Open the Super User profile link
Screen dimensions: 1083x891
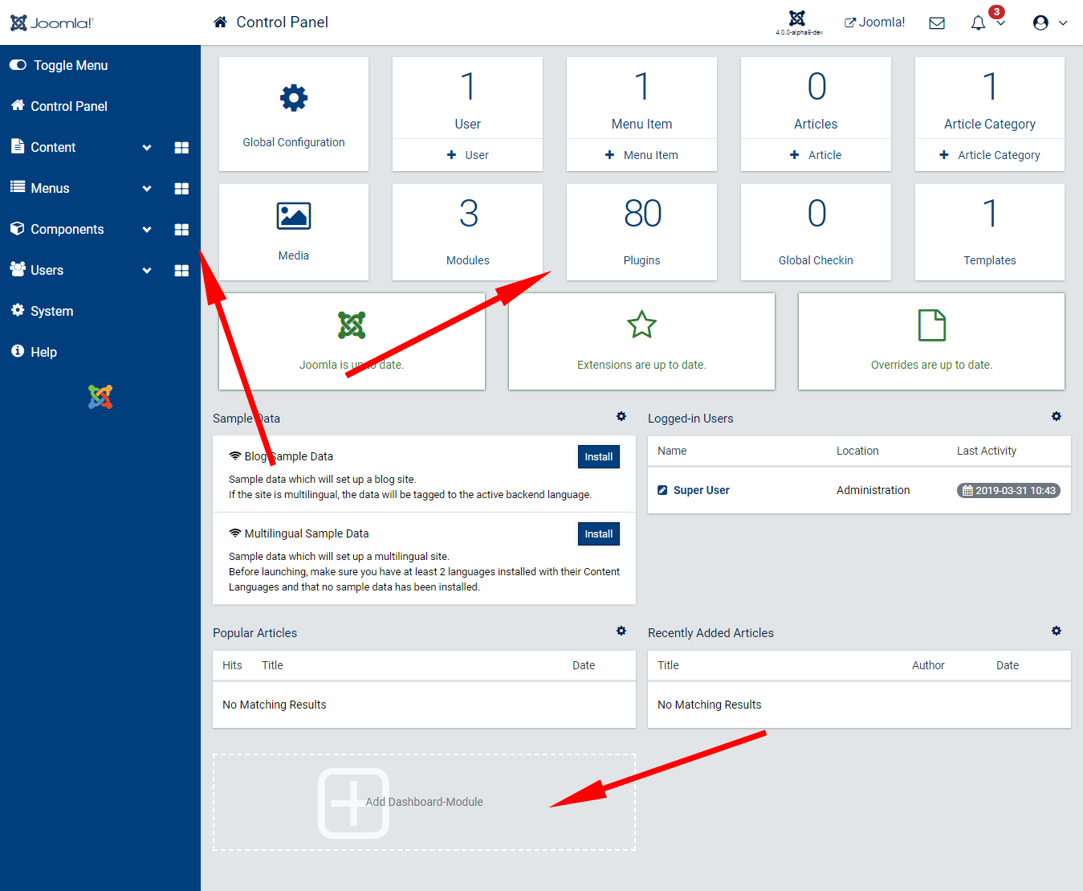tap(702, 490)
